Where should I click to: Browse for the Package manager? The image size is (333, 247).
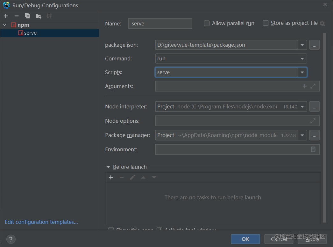(x=314, y=135)
